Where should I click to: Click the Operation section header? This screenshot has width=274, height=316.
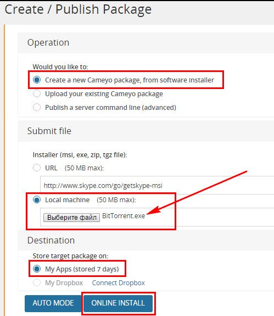coord(48,42)
